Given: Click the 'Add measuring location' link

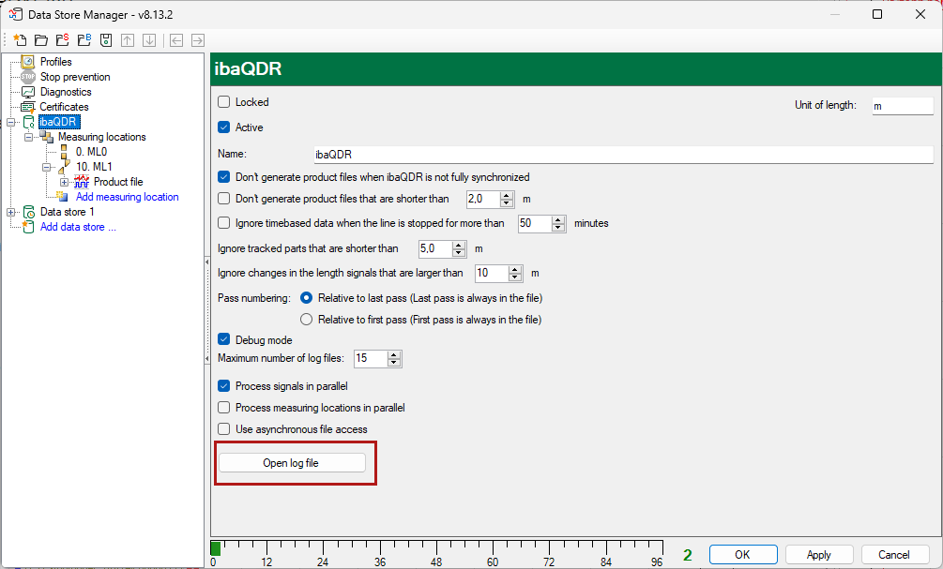Looking at the screenshot, I should click(x=127, y=197).
